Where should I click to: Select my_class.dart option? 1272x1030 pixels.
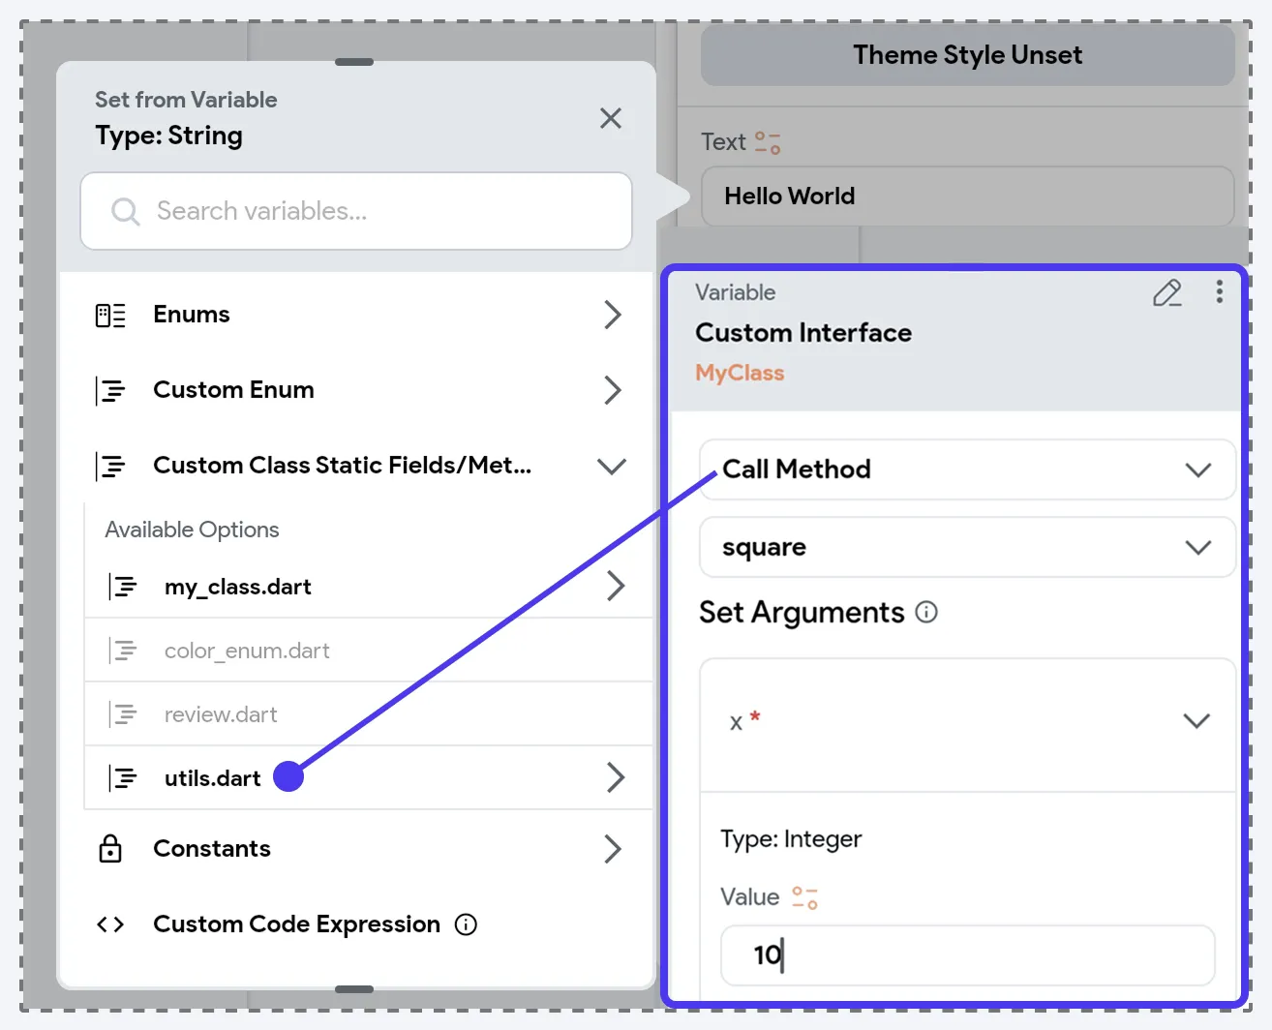point(369,587)
